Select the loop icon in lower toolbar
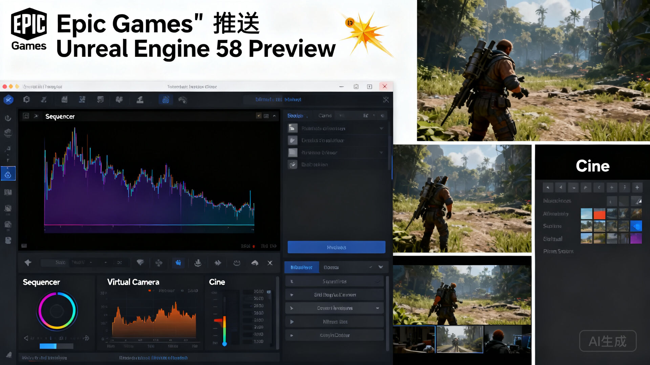Image resolution: width=650 pixels, height=365 pixels. pos(237,263)
